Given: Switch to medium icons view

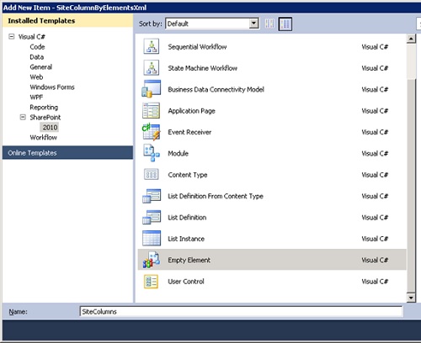Looking at the screenshot, I should [x=285, y=24].
